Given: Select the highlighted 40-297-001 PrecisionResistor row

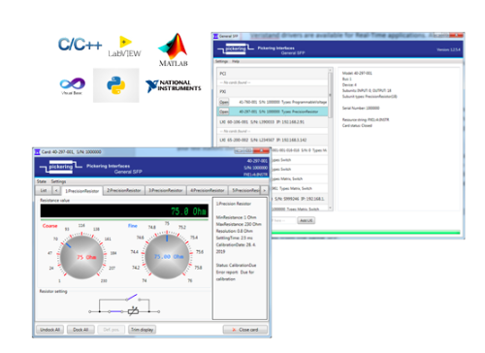Looking at the screenshot, I should pos(273,112).
